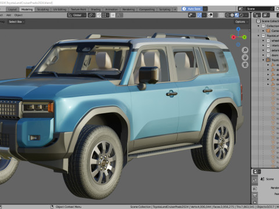Switch to the Sculpting workspace tab

tap(43, 9)
